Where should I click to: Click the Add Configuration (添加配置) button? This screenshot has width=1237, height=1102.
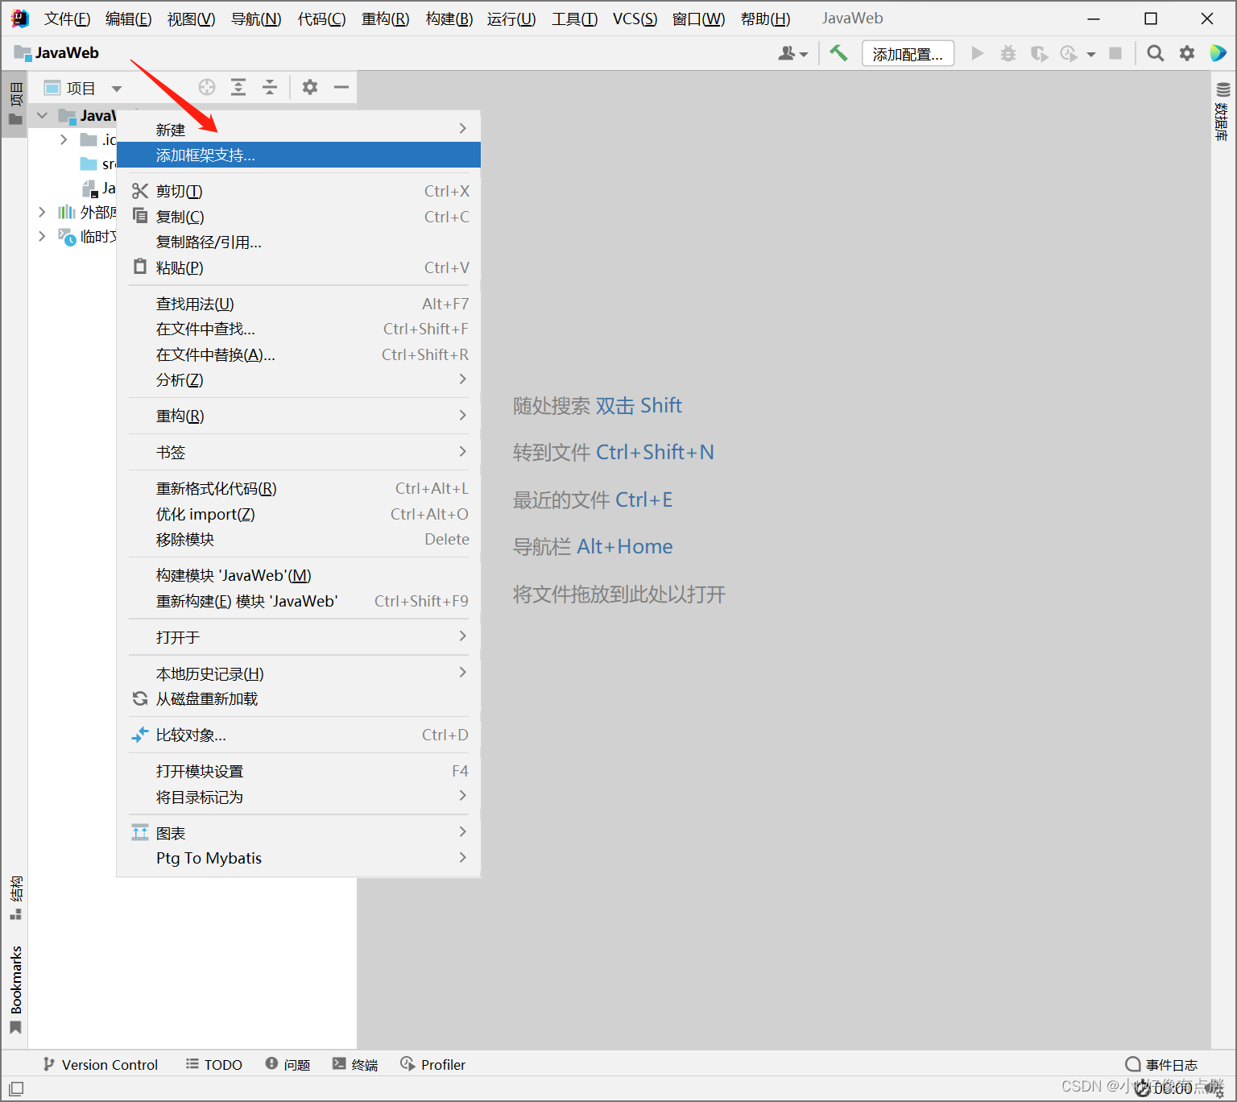[x=908, y=53]
